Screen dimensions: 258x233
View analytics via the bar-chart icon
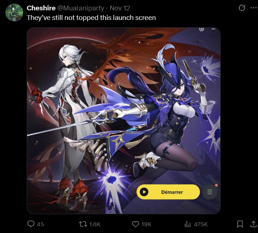(187, 224)
